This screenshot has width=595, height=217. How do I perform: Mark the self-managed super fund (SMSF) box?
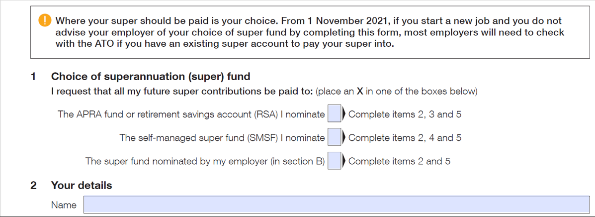point(335,137)
